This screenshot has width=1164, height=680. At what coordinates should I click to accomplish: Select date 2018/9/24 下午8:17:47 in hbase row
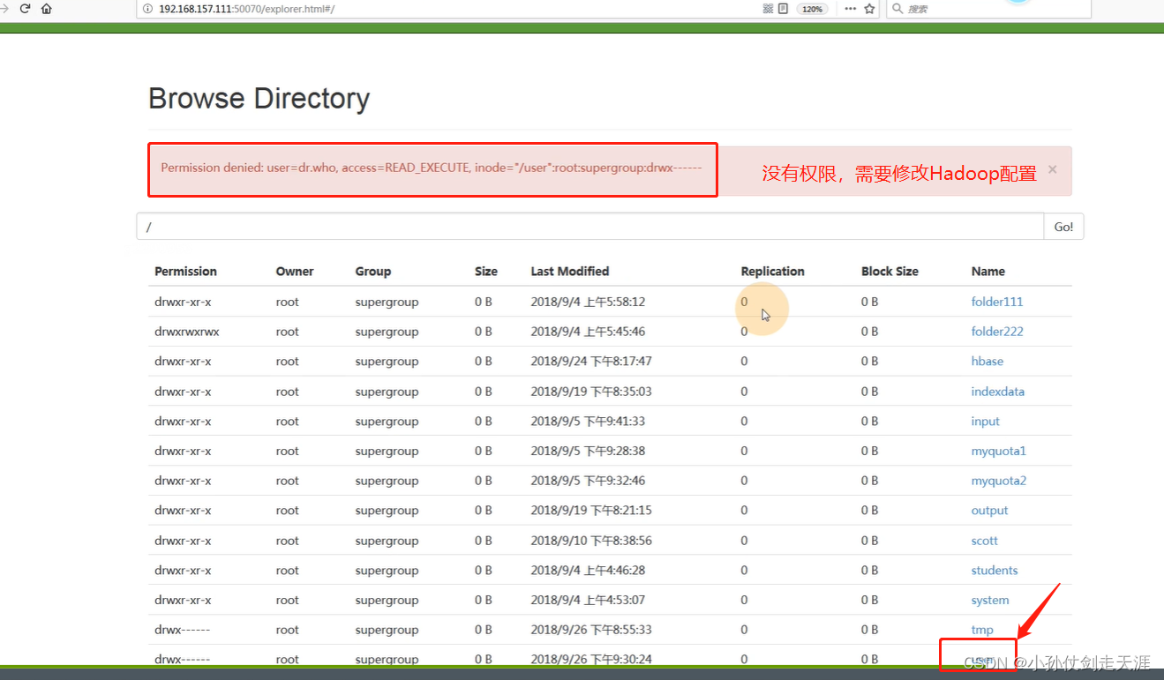(591, 362)
